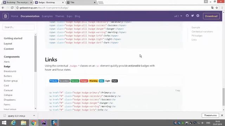
Task: Close the Title tab
Action: pos(95,2)
